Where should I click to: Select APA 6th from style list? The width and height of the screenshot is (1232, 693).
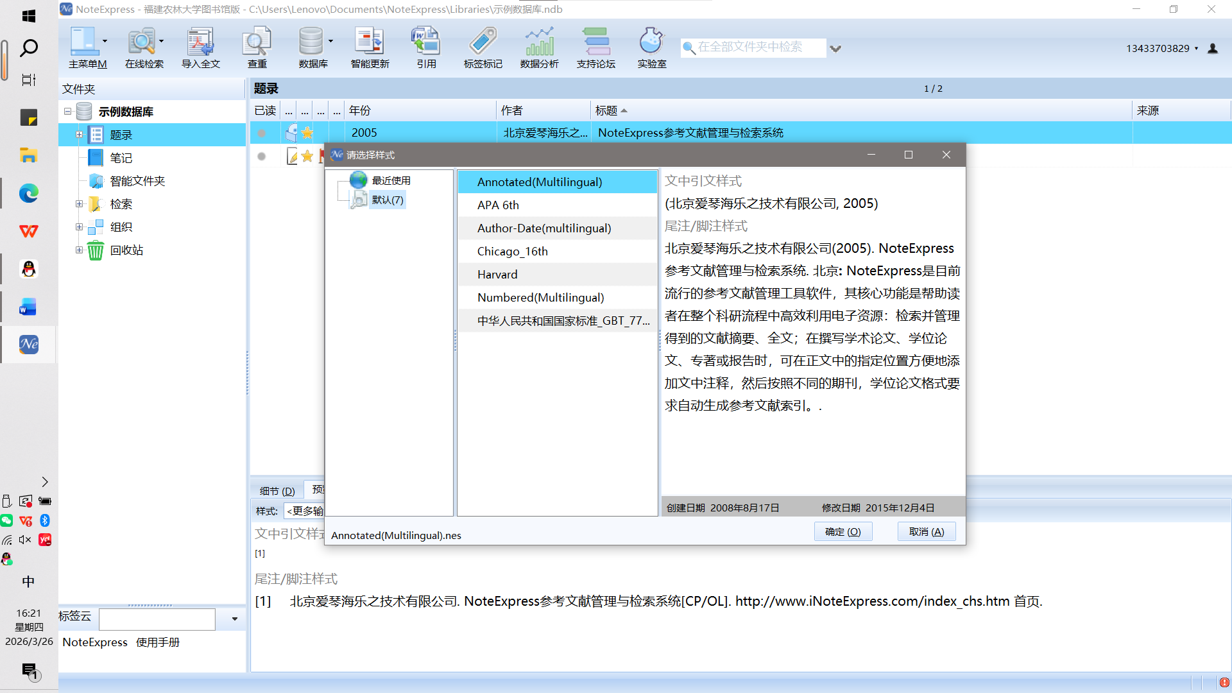tap(498, 205)
